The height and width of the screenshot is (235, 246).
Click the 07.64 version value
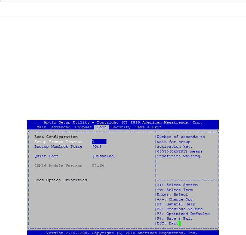coord(98,166)
